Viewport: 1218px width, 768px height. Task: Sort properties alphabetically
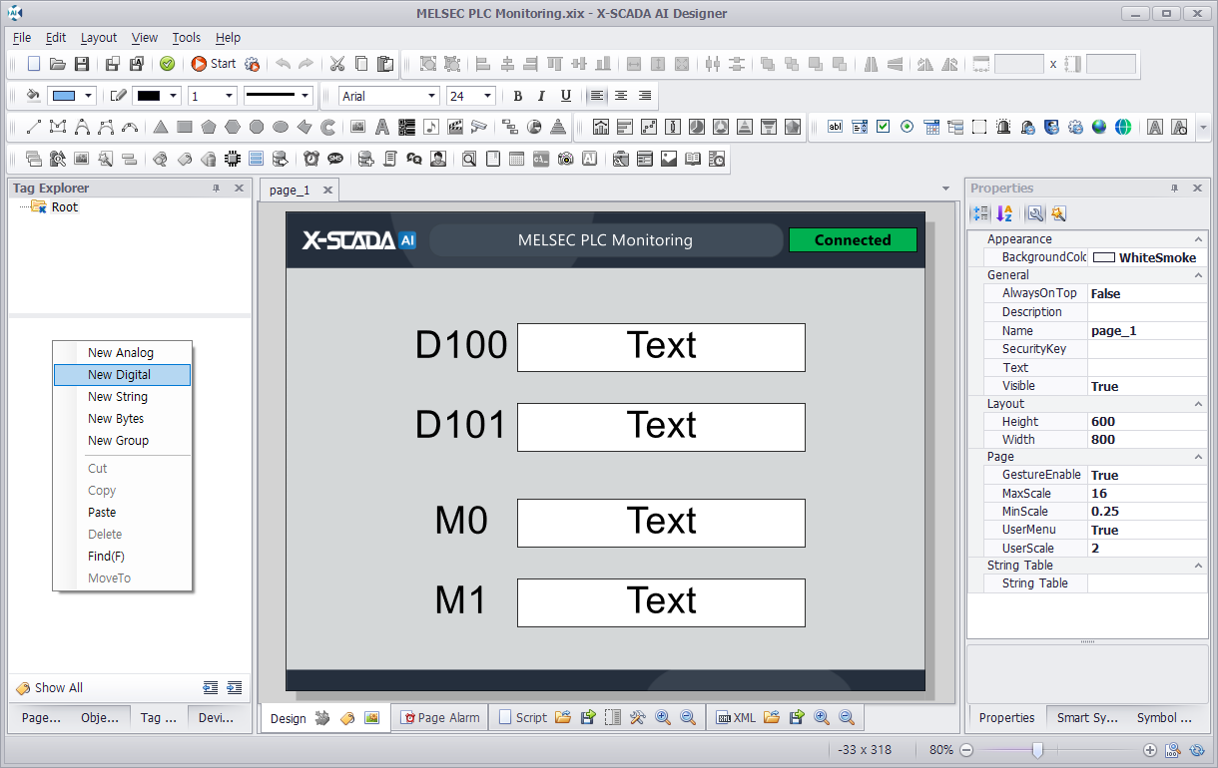(1004, 213)
